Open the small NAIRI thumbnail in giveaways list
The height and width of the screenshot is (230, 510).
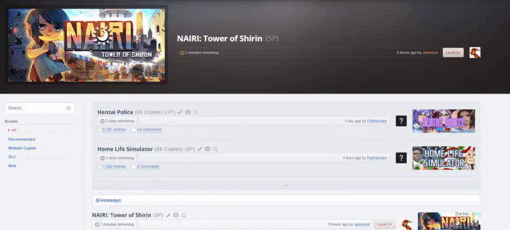pos(449,221)
